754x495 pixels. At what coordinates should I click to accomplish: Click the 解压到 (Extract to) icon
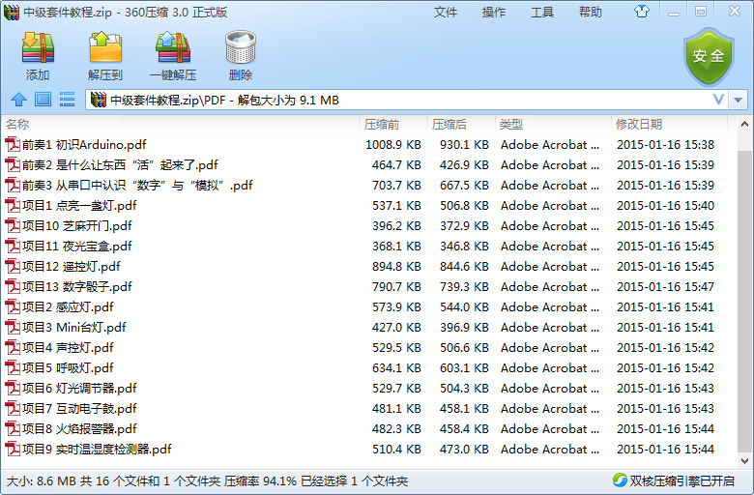105,47
